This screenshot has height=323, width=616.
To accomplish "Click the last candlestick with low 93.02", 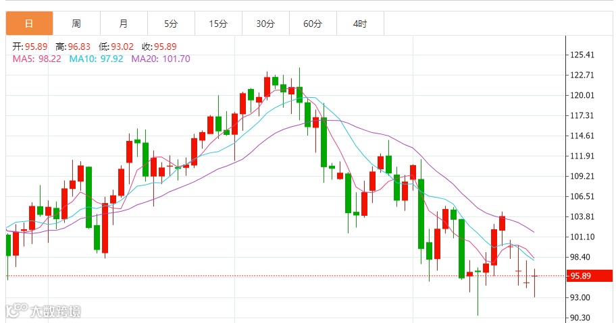I will (x=535, y=283).
